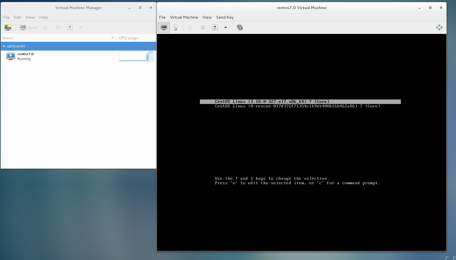Open Virtual Machine menu in VM window
This screenshot has width=456, height=260.
click(184, 17)
